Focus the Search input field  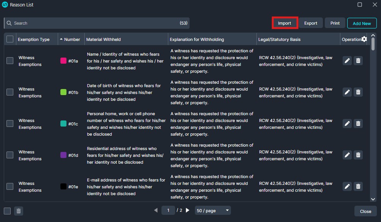[x=95, y=23]
